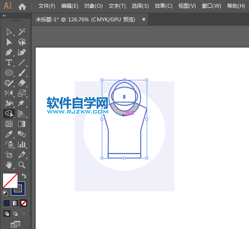Open the 帮助(H) menu

tap(236, 6)
